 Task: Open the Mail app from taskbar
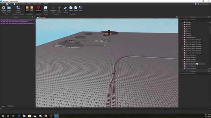35,116
